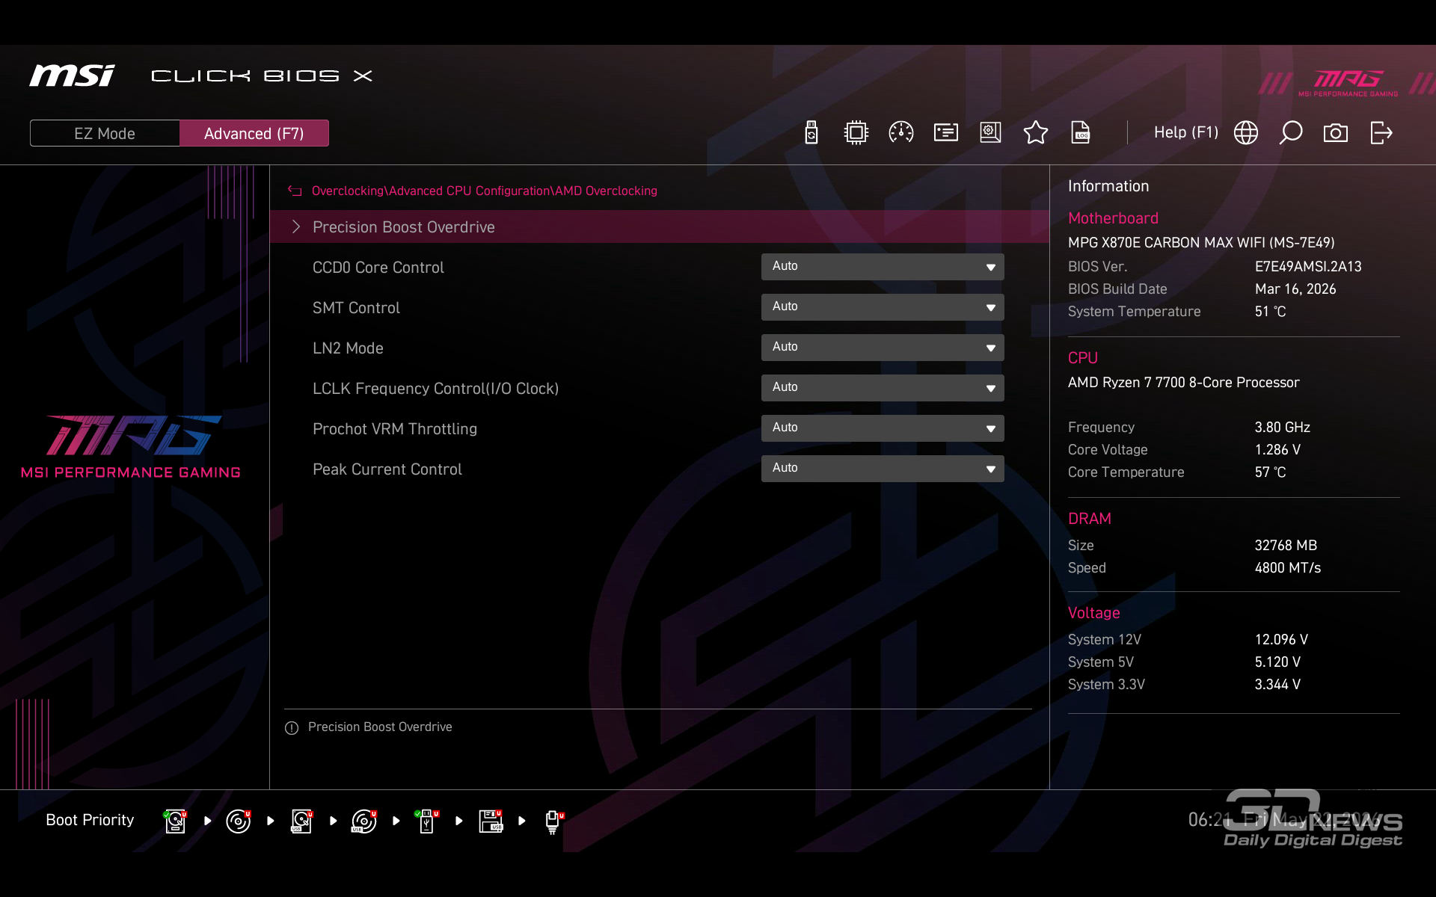Go back via the breadcrumb arrow icon

[295, 191]
